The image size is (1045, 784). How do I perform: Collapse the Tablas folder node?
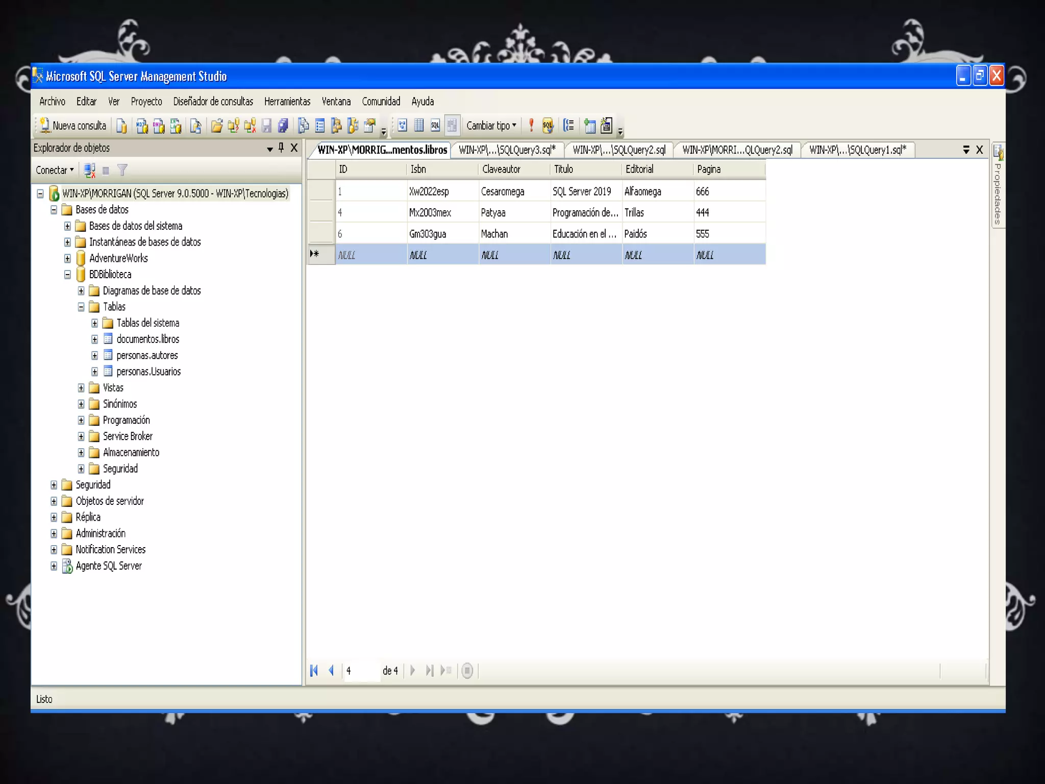pyautogui.click(x=81, y=307)
